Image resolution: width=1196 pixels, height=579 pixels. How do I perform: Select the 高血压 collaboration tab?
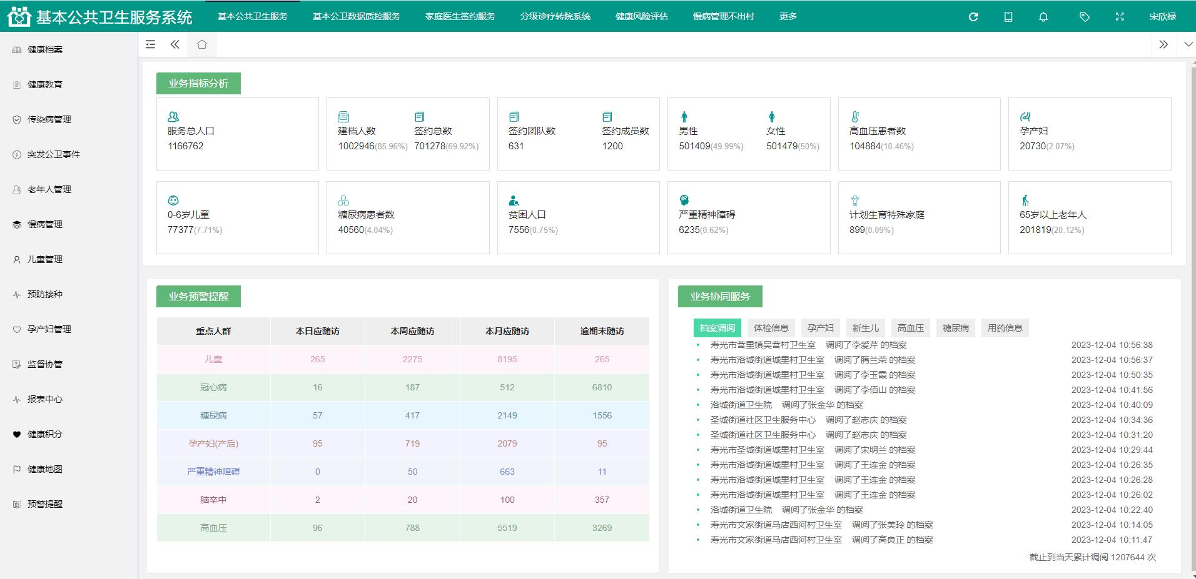pos(910,328)
